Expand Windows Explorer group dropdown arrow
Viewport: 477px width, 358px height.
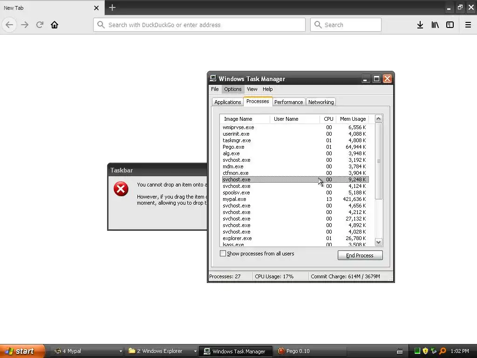click(195, 351)
